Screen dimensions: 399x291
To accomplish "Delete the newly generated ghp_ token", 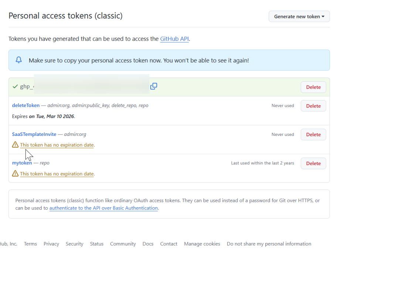I will click(313, 87).
